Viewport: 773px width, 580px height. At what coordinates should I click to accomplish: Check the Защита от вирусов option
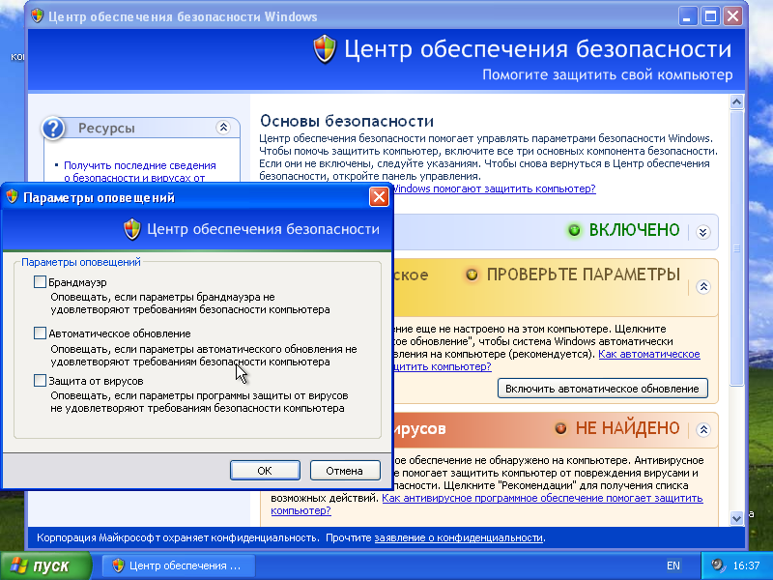[x=40, y=380]
